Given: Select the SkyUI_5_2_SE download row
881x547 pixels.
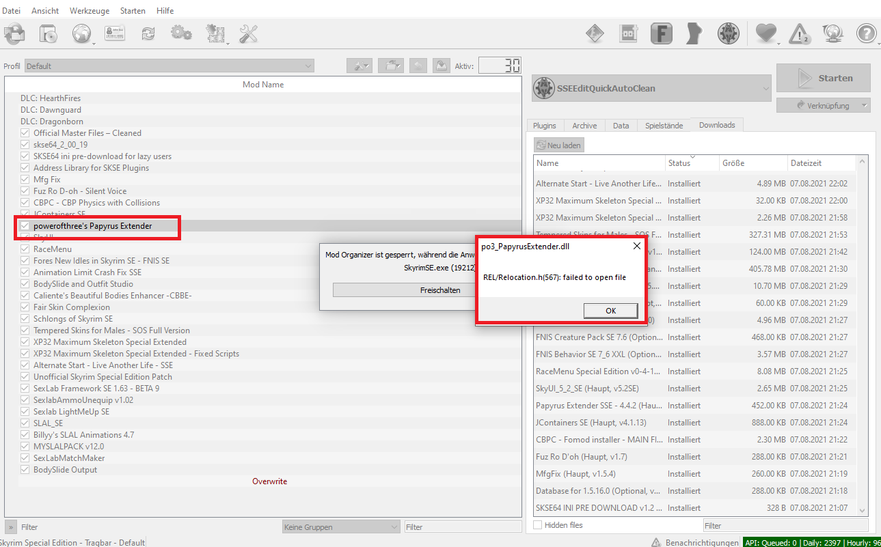Looking at the screenshot, I should click(694, 389).
